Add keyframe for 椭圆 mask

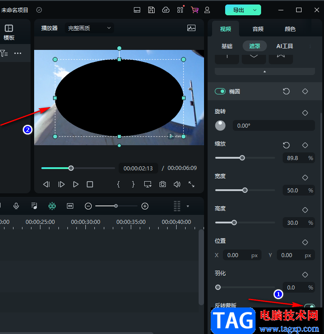pos(305,91)
